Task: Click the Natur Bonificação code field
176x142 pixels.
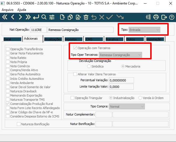Action: click(x=104, y=124)
